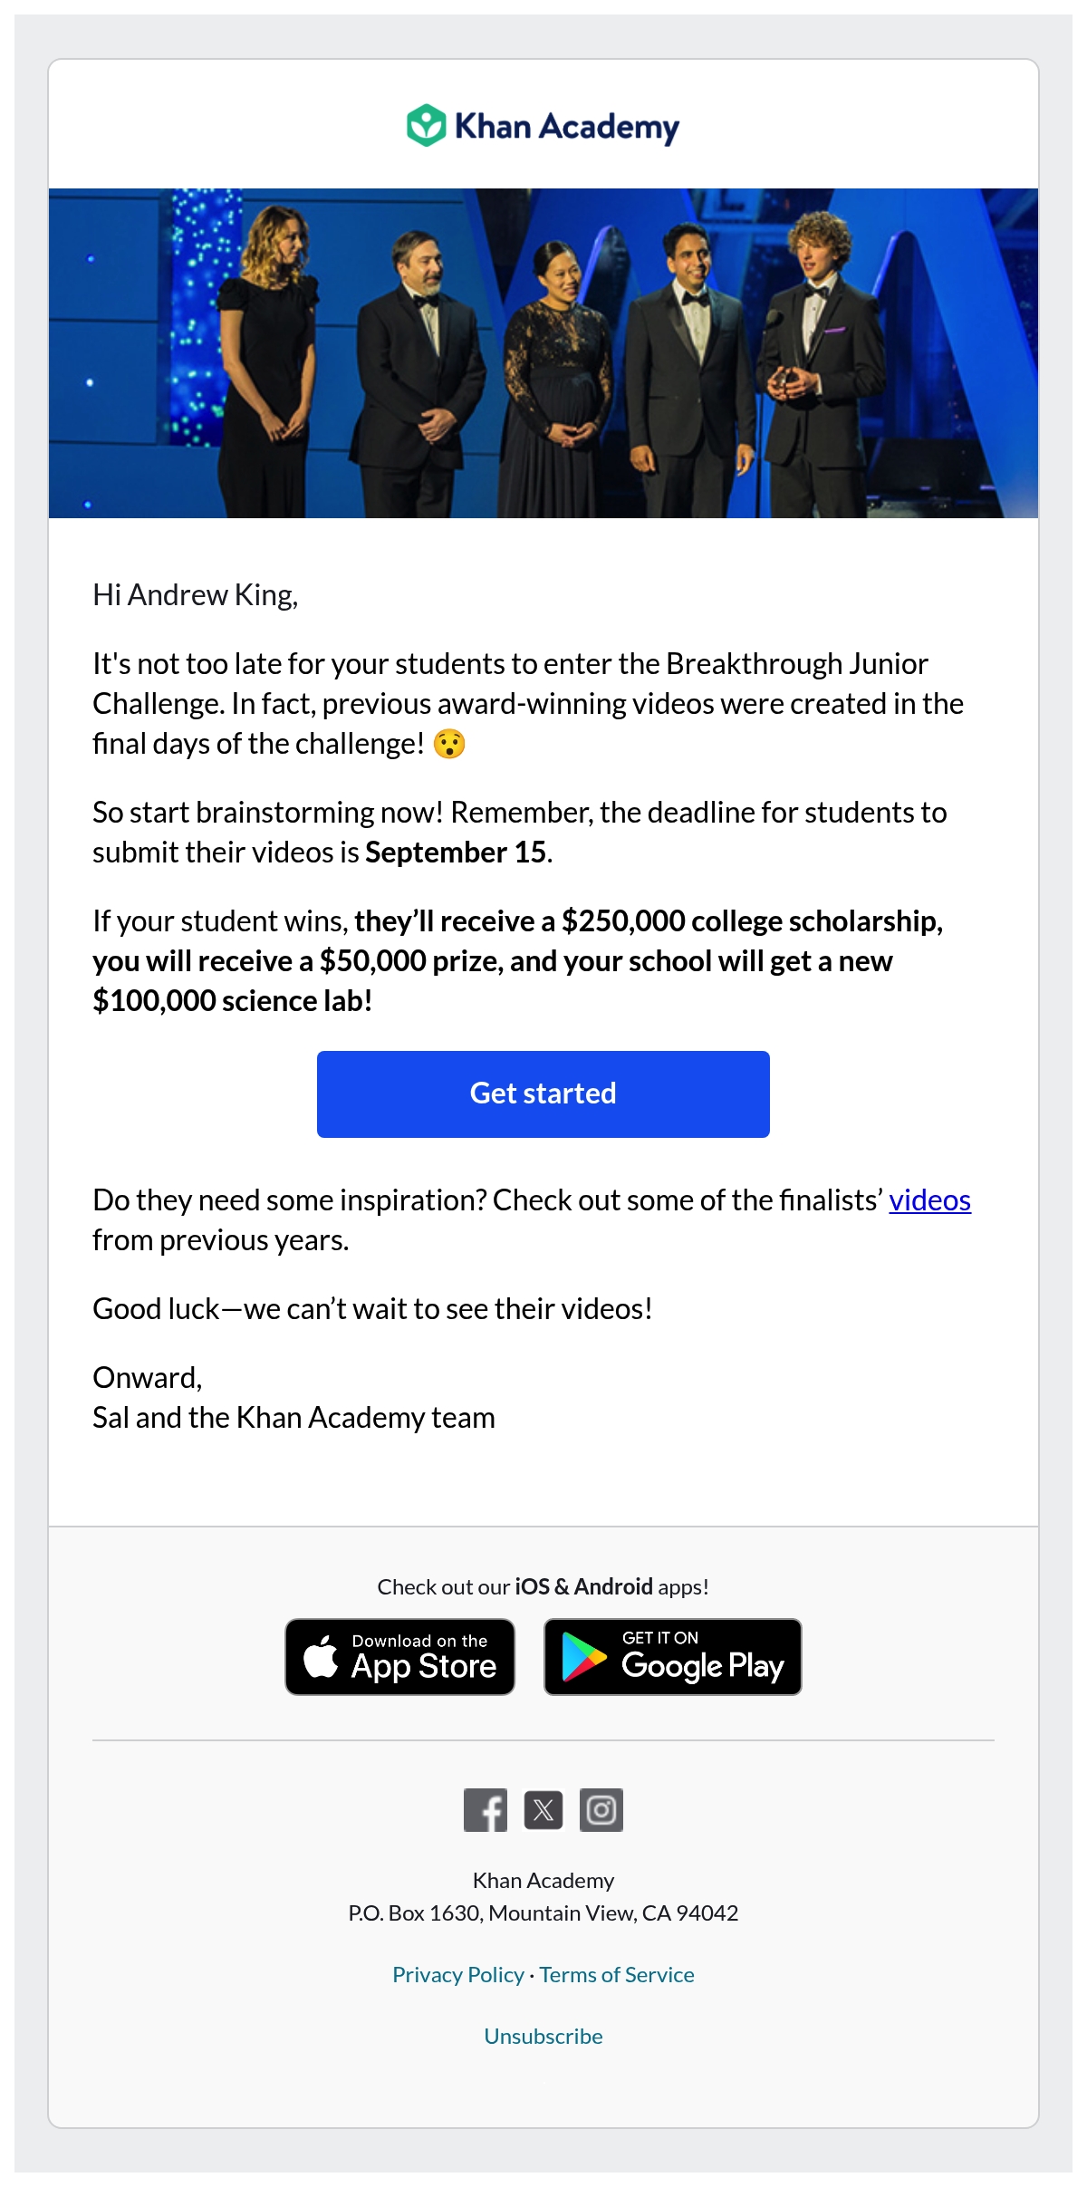Screen dimensions: 1087x2187
Task: Open the Instagram social icon
Action: tap(601, 1810)
